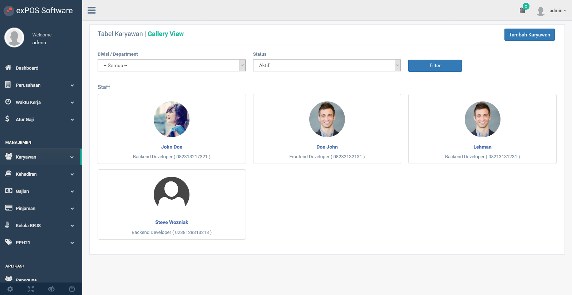The image size is (572, 295).
Task: Open the calendar notifications icon
Action: point(523,10)
